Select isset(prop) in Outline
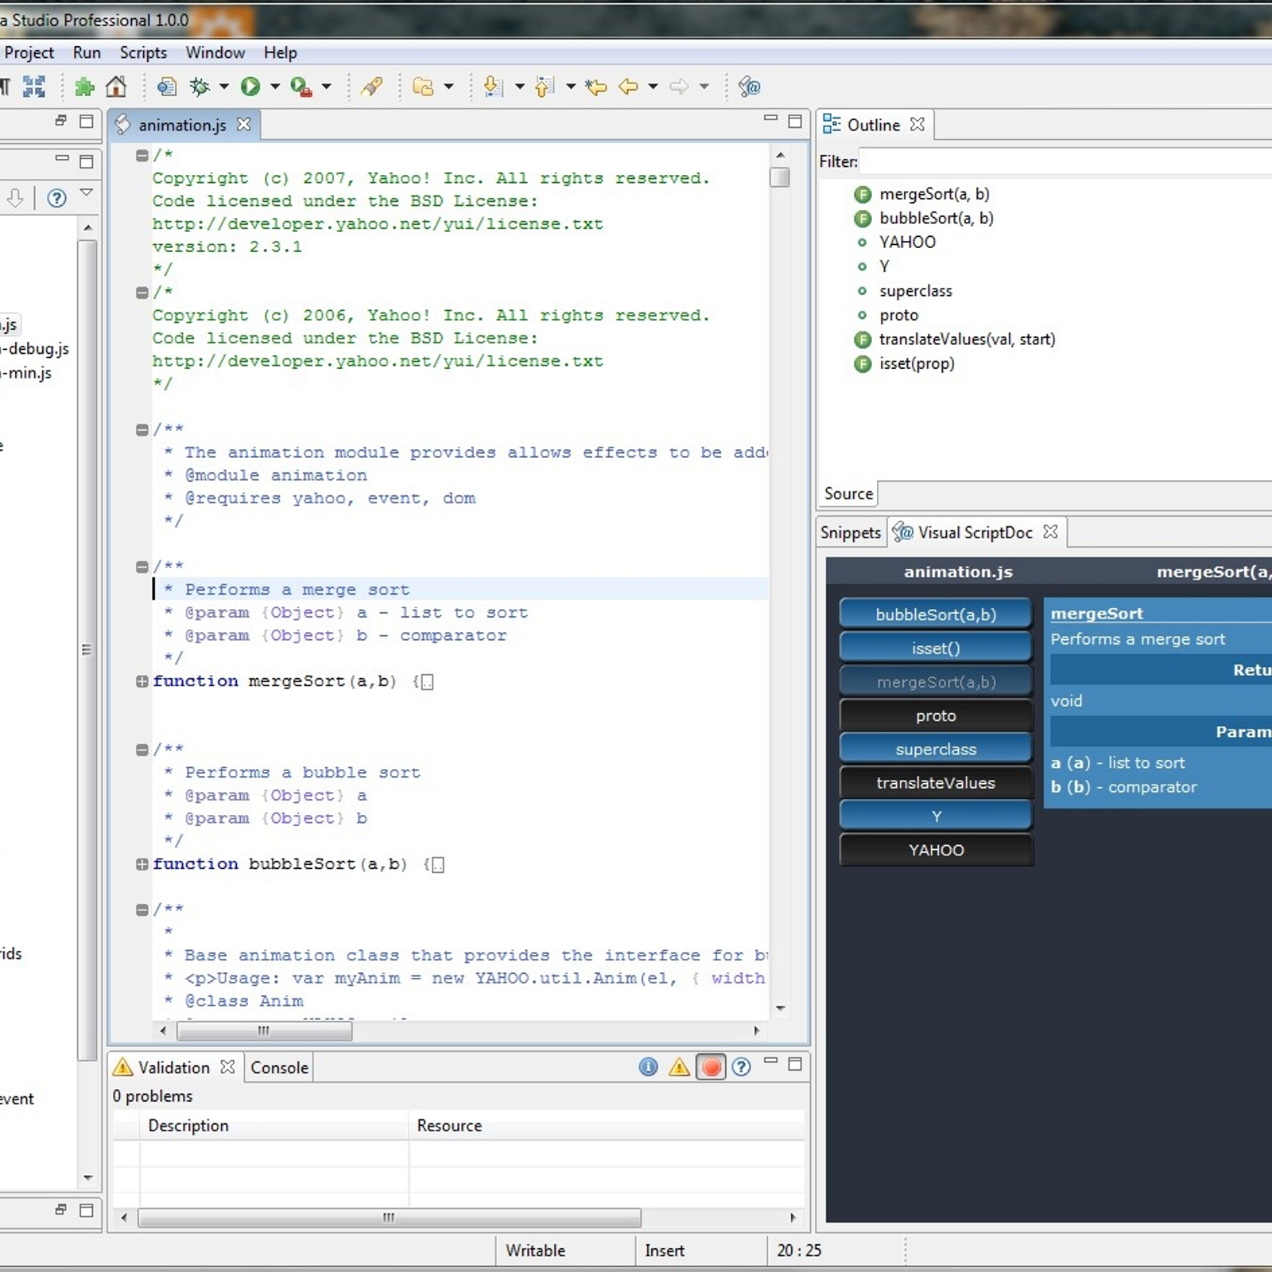 (x=904, y=364)
